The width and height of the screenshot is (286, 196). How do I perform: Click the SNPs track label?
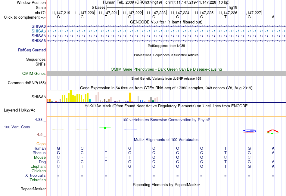41,64
